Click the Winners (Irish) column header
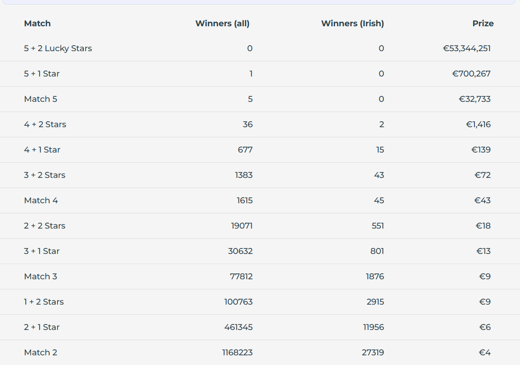The height and width of the screenshot is (365, 520). [x=352, y=24]
